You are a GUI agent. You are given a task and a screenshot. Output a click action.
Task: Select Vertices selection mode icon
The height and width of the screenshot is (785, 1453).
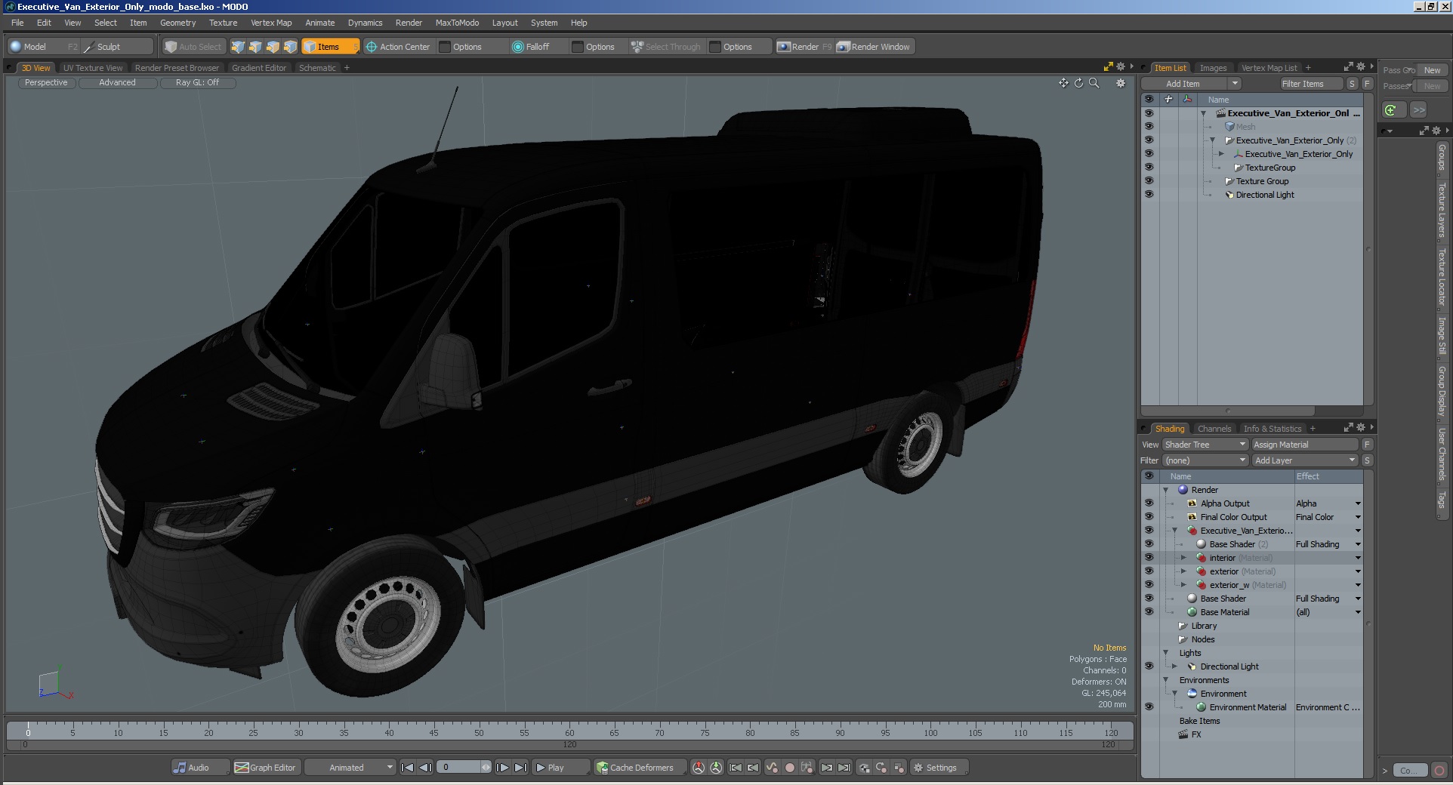coord(238,47)
